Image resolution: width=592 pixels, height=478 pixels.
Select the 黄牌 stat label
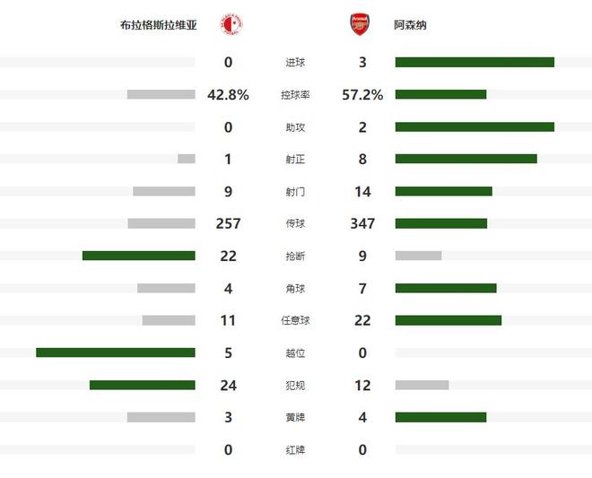coord(295,417)
